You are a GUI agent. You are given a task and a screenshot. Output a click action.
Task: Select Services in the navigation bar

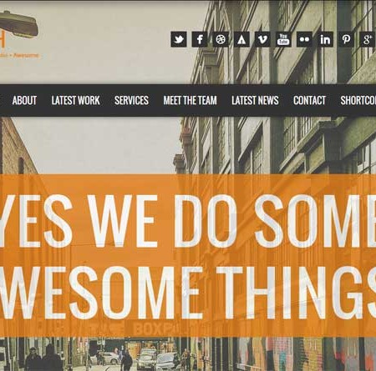131,100
